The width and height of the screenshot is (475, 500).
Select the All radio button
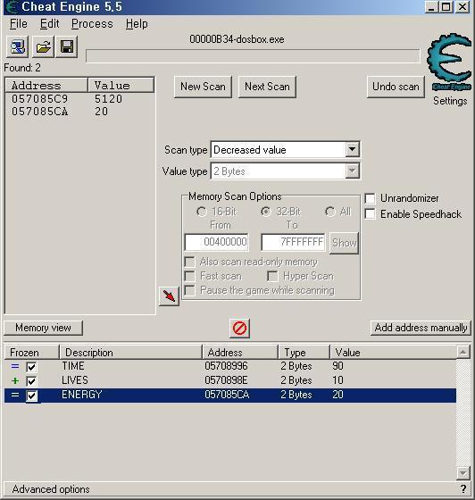coord(330,212)
